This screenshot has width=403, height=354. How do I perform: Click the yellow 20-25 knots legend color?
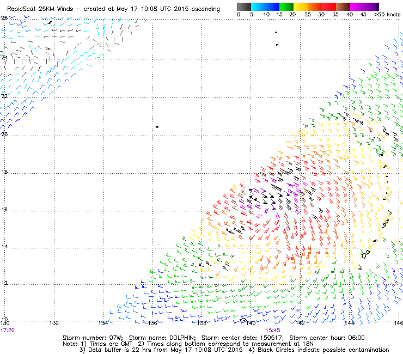pos(301,7)
